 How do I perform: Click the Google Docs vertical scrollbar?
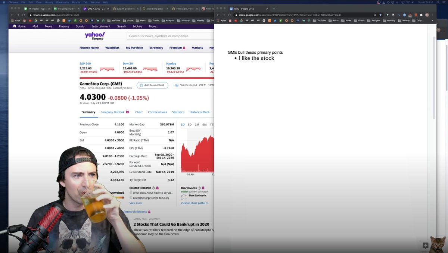tap(434, 78)
